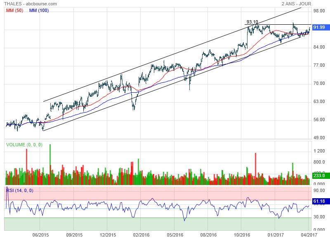Click the 93.10 resistance level annotation
The height and width of the screenshot is (239, 330).
tap(252, 22)
